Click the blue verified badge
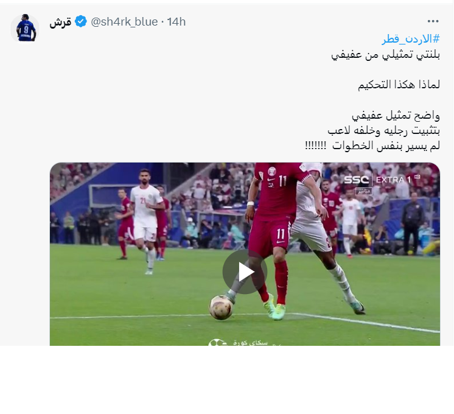This screenshot has height=414, width=454. click(81, 22)
